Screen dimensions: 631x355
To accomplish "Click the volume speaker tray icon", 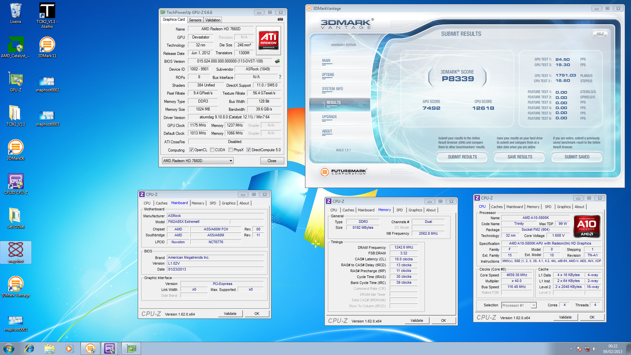I will [x=595, y=349].
